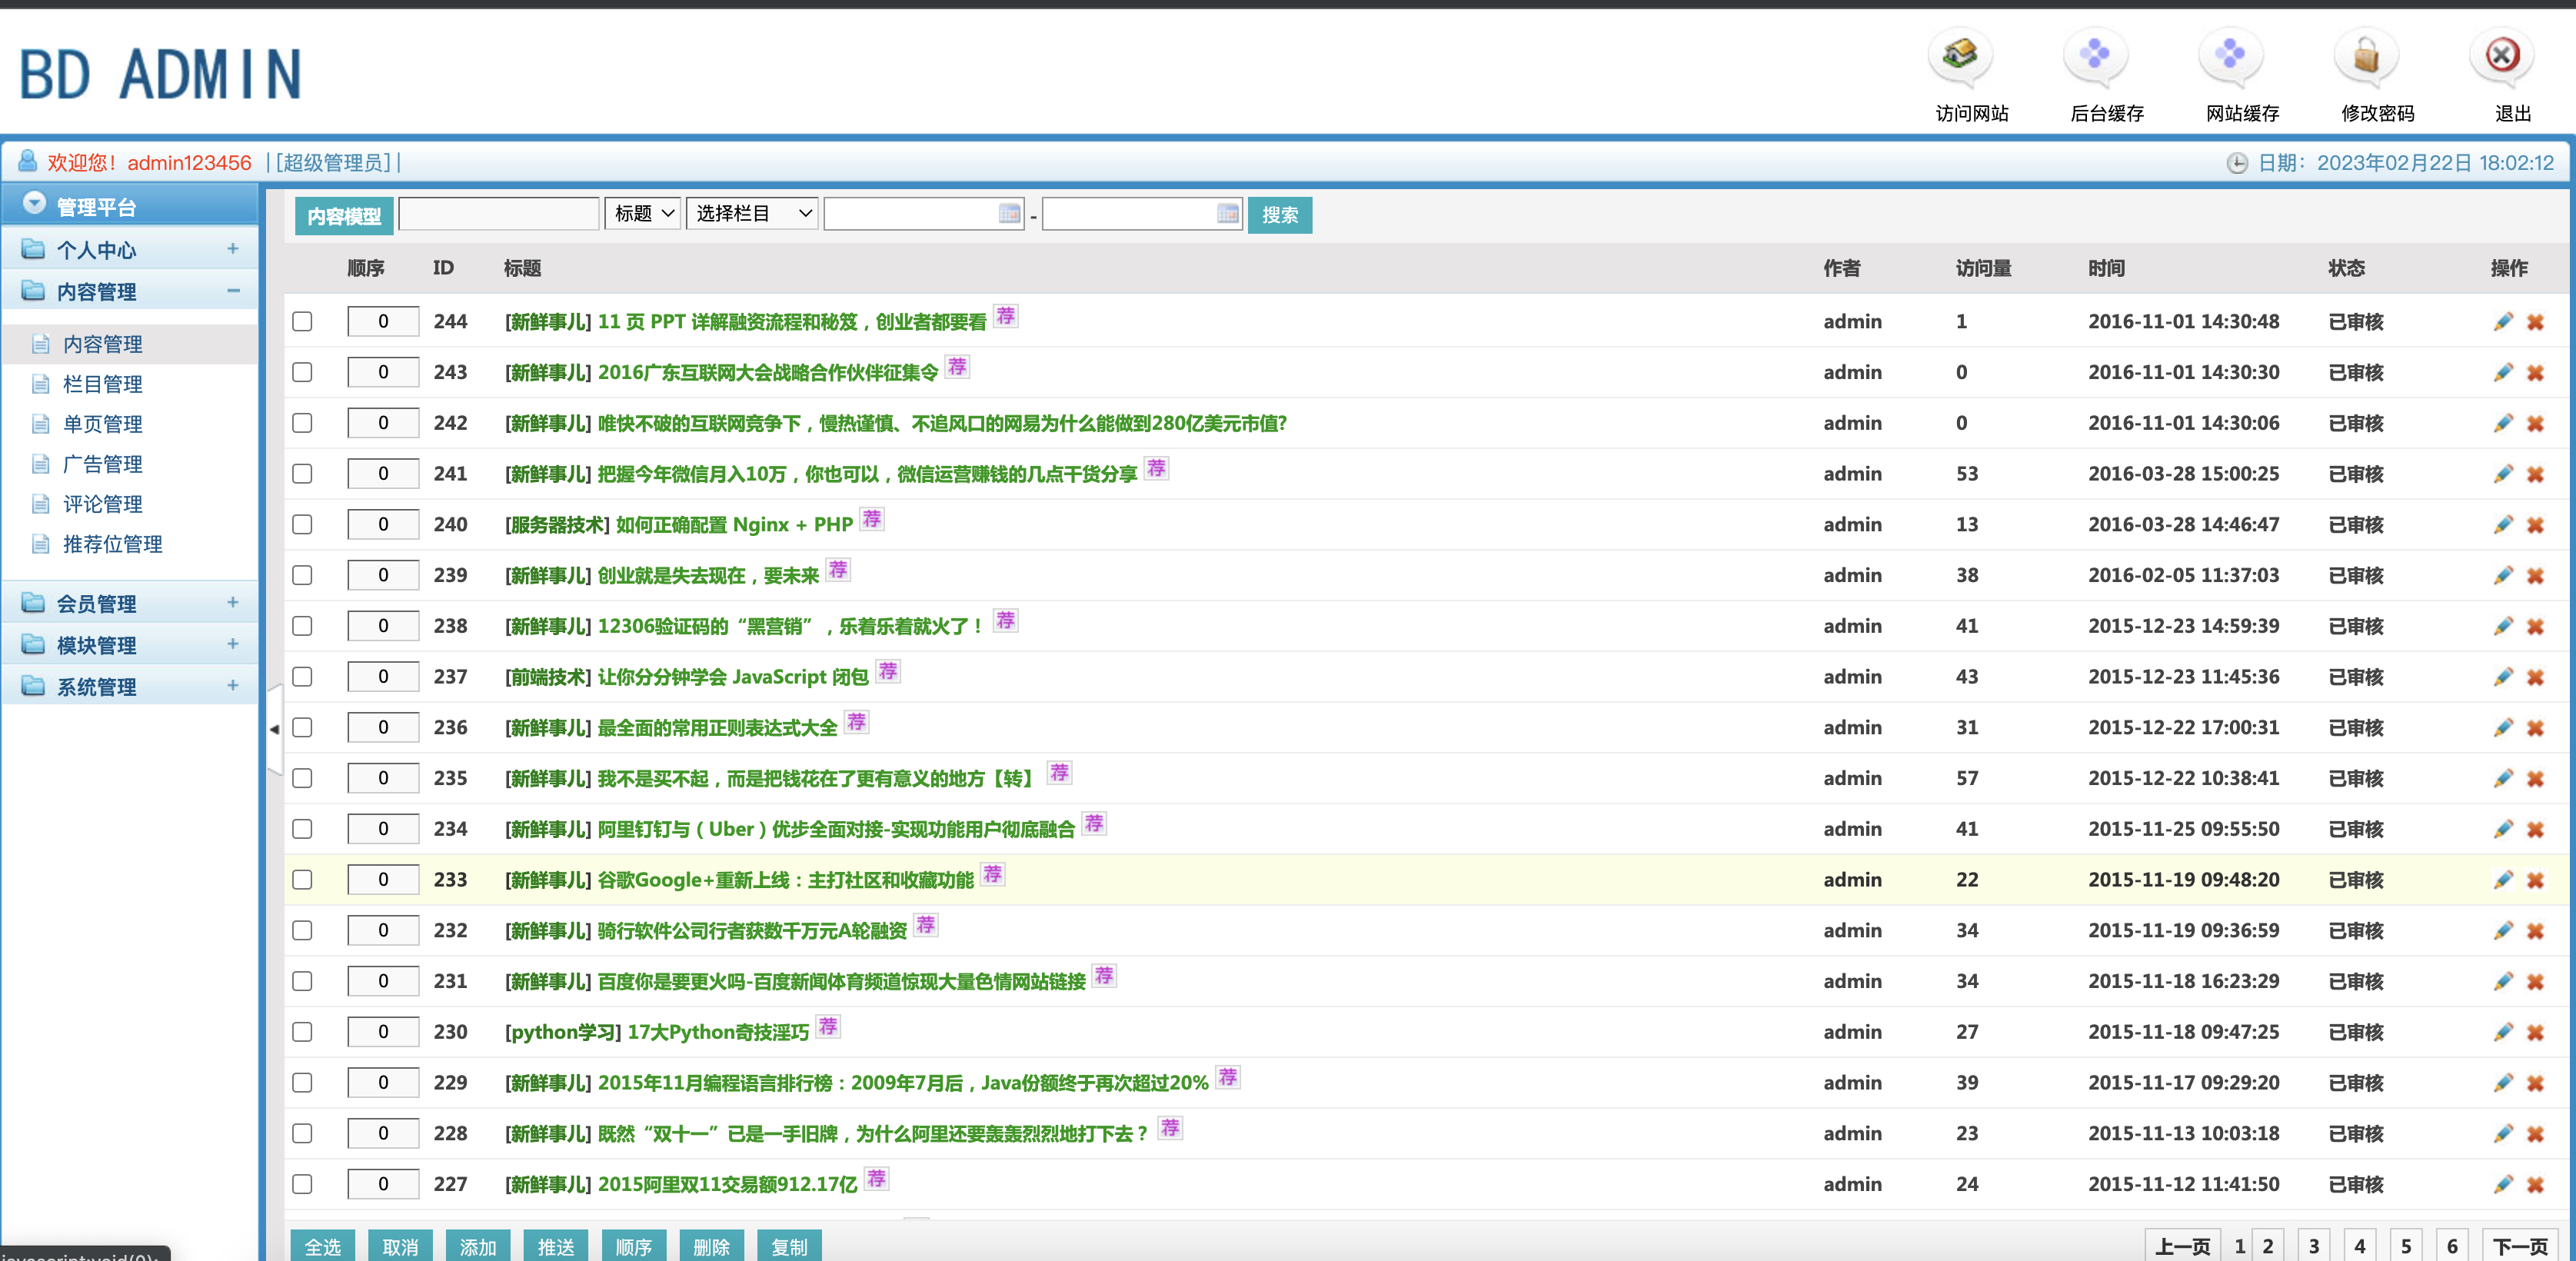Click the 网站缓存 icon
This screenshot has width=2576, height=1261.
[2231, 56]
